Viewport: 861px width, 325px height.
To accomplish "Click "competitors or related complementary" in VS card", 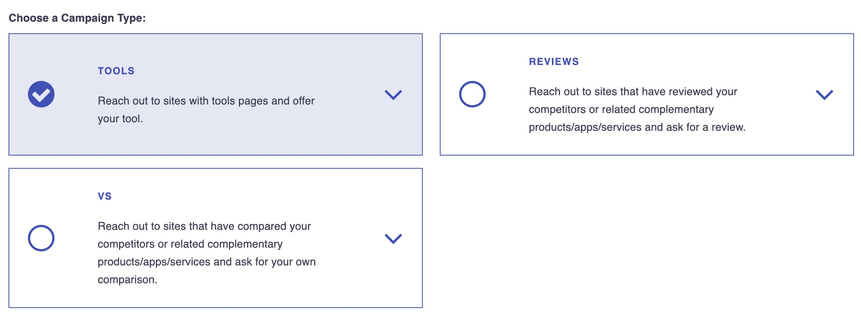I will (190, 244).
